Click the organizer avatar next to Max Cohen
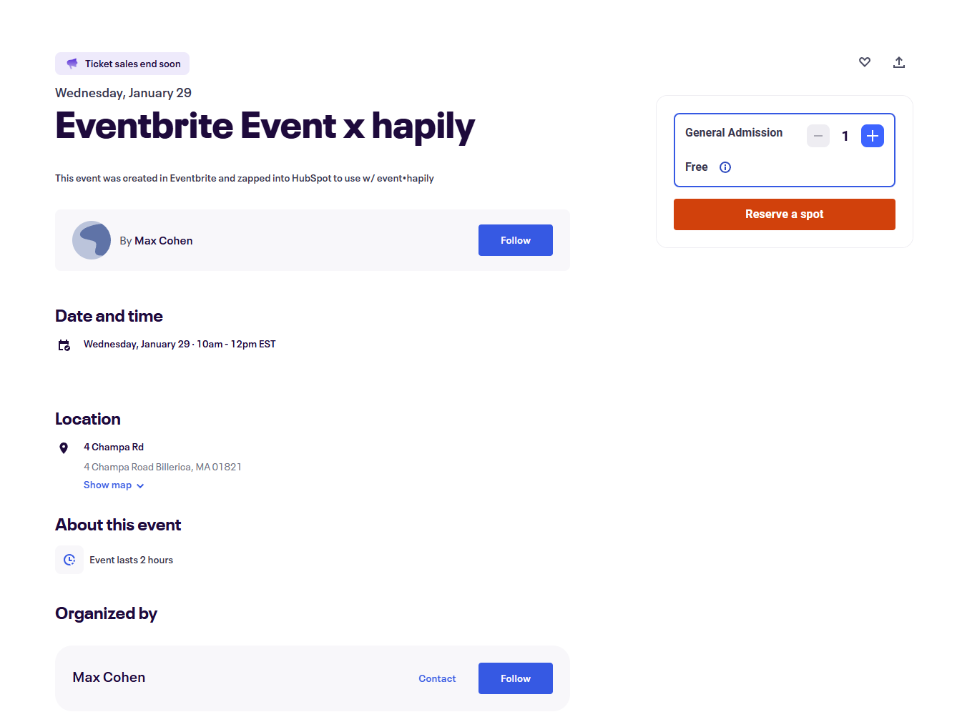 click(92, 240)
